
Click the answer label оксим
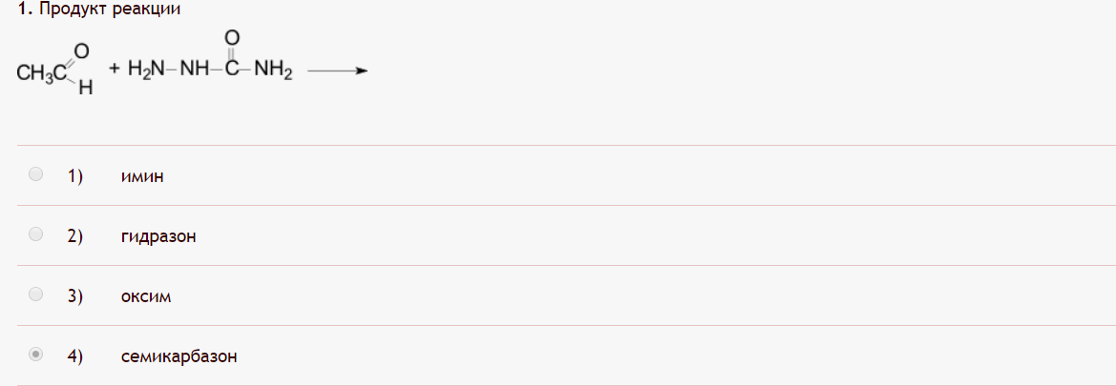tap(147, 295)
